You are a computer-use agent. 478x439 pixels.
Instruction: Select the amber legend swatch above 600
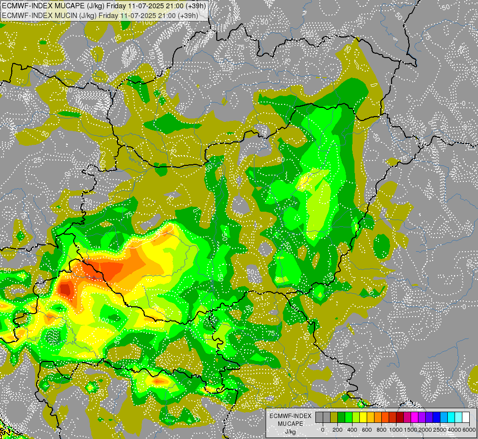pos(371,417)
